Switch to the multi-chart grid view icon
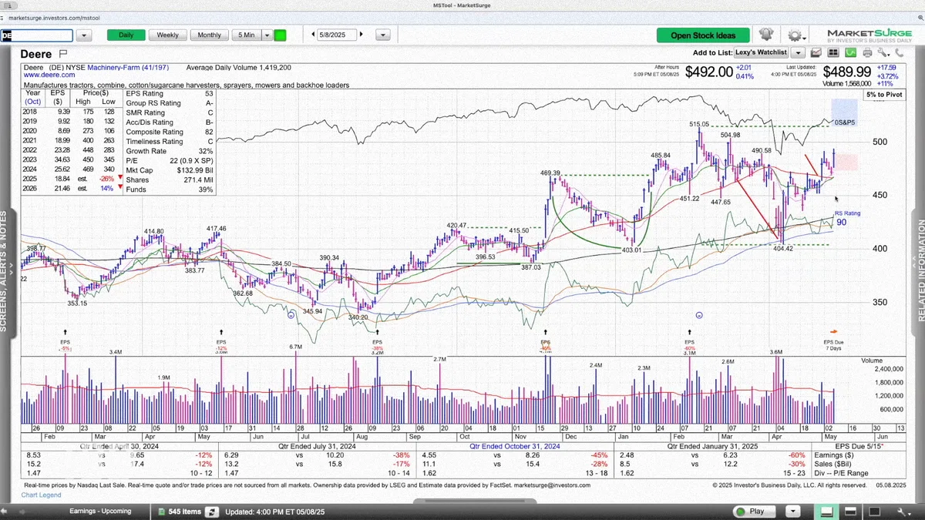The height and width of the screenshot is (520, 925). pos(833,52)
